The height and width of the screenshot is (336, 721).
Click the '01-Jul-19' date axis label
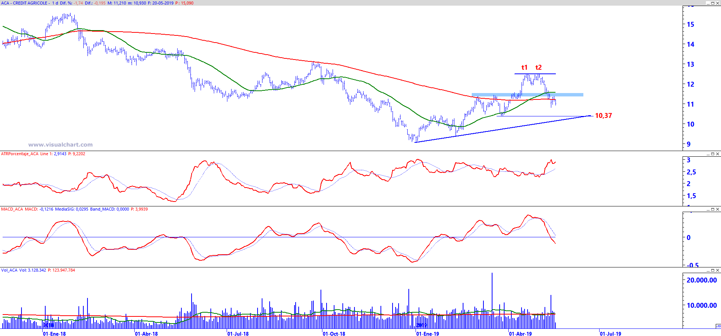(x=611, y=334)
